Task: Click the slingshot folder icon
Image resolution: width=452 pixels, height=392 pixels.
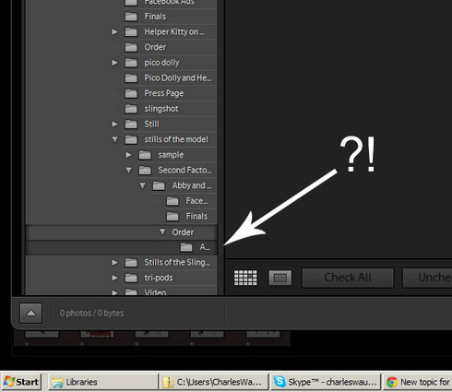Action: click(131, 109)
